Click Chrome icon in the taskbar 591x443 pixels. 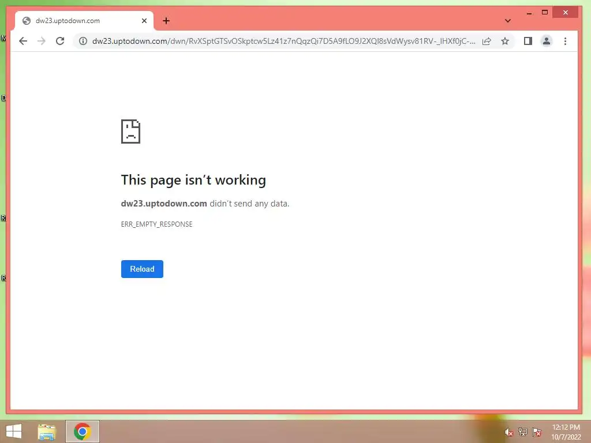tap(83, 431)
